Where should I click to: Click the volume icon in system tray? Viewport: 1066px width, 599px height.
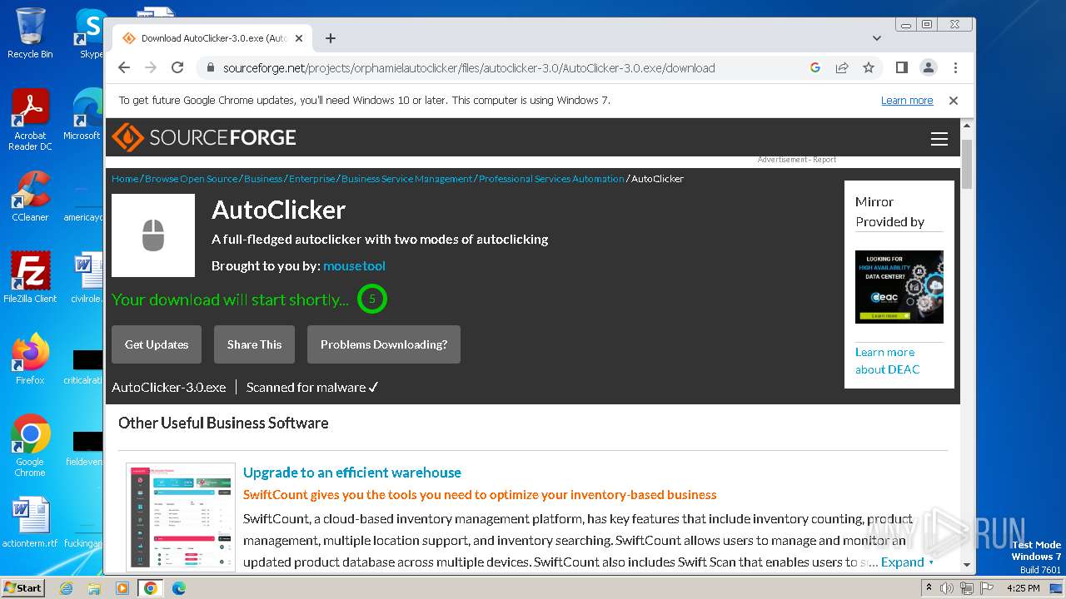pyautogui.click(x=947, y=588)
